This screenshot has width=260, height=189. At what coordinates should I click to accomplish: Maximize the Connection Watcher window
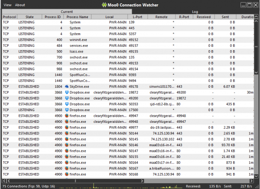pos(250,5)
